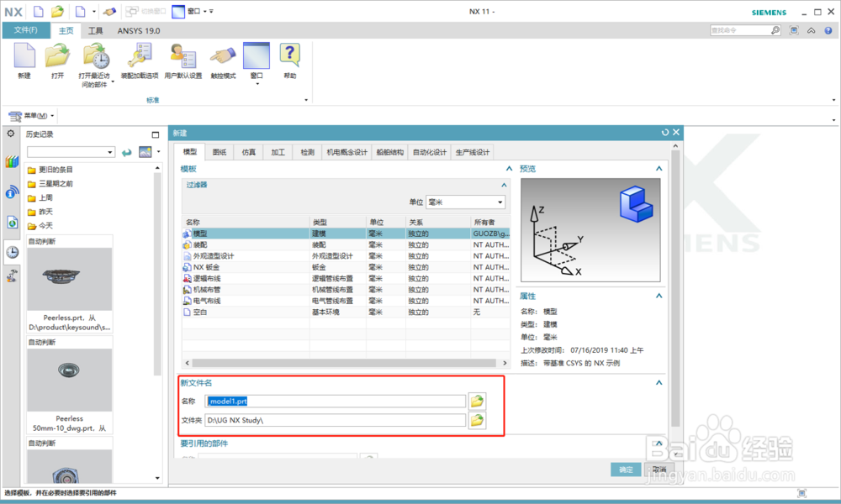Click the search magnifier in command finder
This screenshot has width=841, height=504.
point(775,30)
